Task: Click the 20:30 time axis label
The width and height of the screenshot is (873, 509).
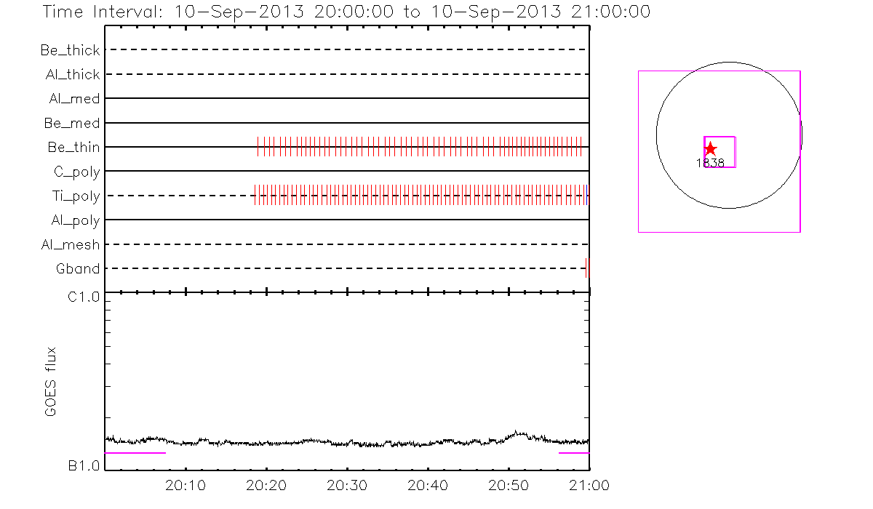Action: (347, 485)
